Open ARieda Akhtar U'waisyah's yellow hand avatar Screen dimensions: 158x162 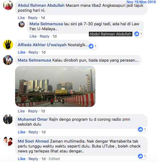coord(8,45)
